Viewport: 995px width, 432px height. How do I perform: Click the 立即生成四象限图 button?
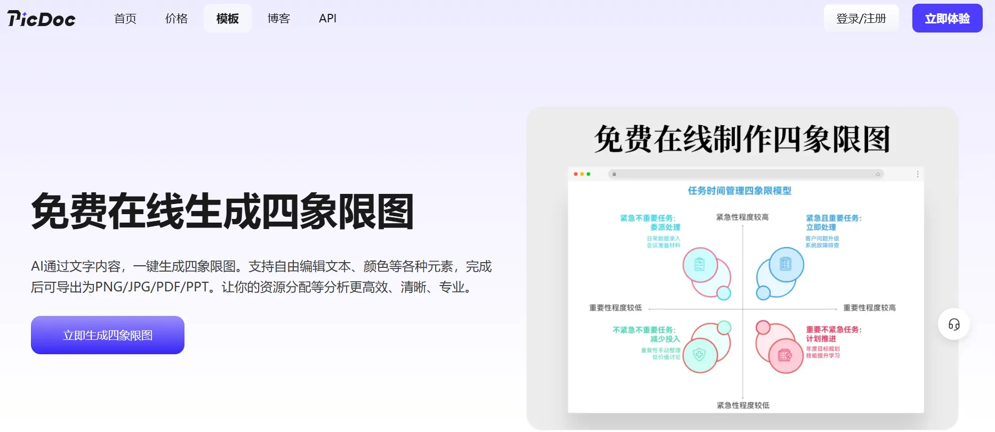tap(108, 335)
